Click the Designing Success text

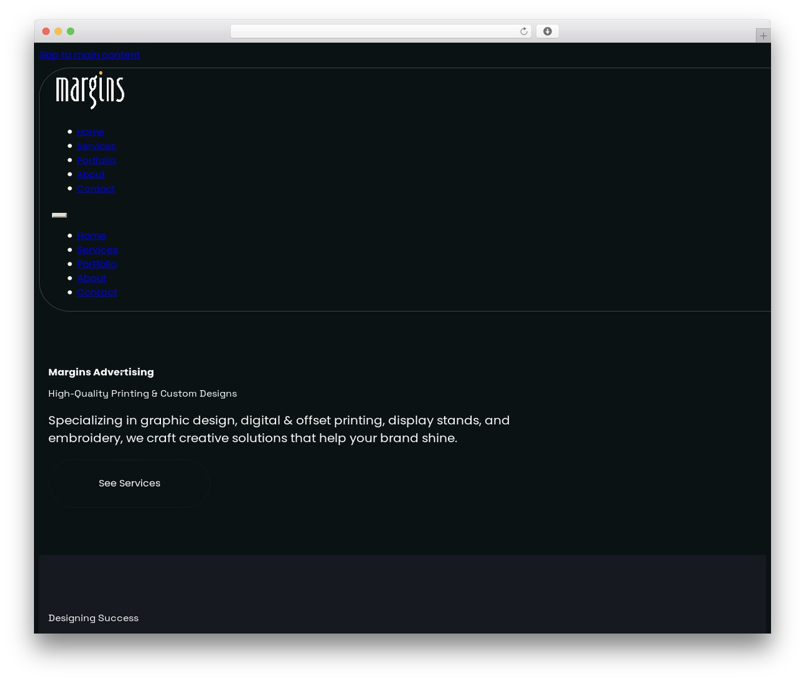coord(94,618)
